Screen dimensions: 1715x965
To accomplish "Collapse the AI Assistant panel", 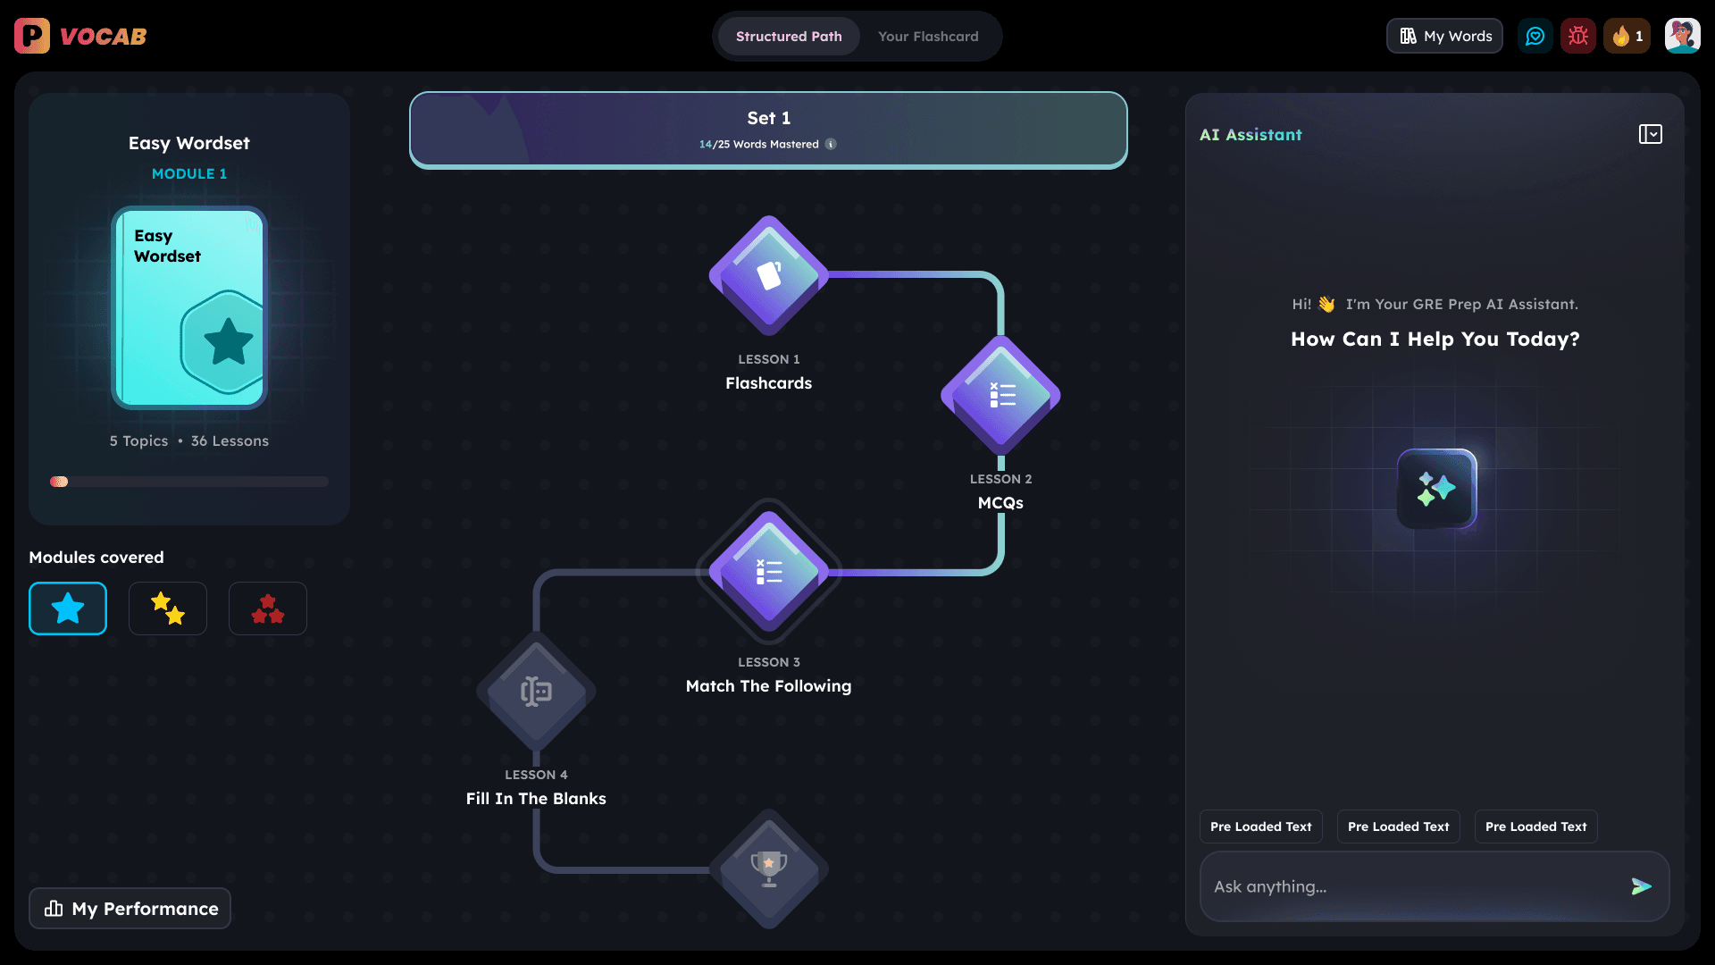I will click(1650, 134).
